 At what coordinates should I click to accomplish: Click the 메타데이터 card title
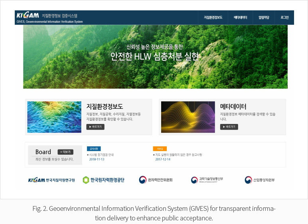(233, 106)
